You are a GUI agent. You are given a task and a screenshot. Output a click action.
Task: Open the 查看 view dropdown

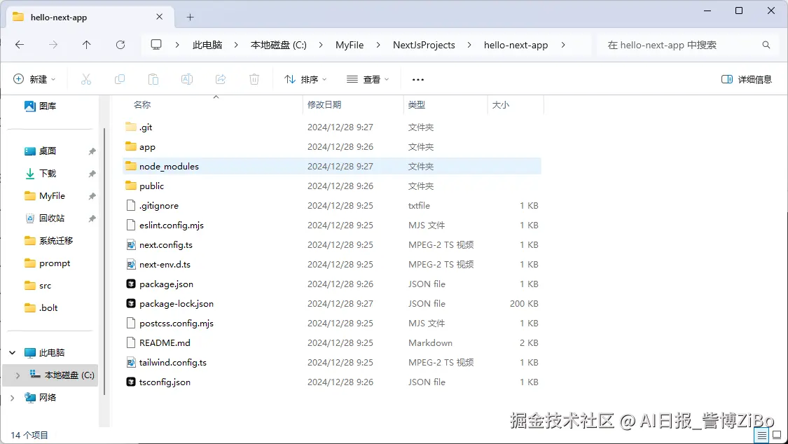tap(368, 79)
